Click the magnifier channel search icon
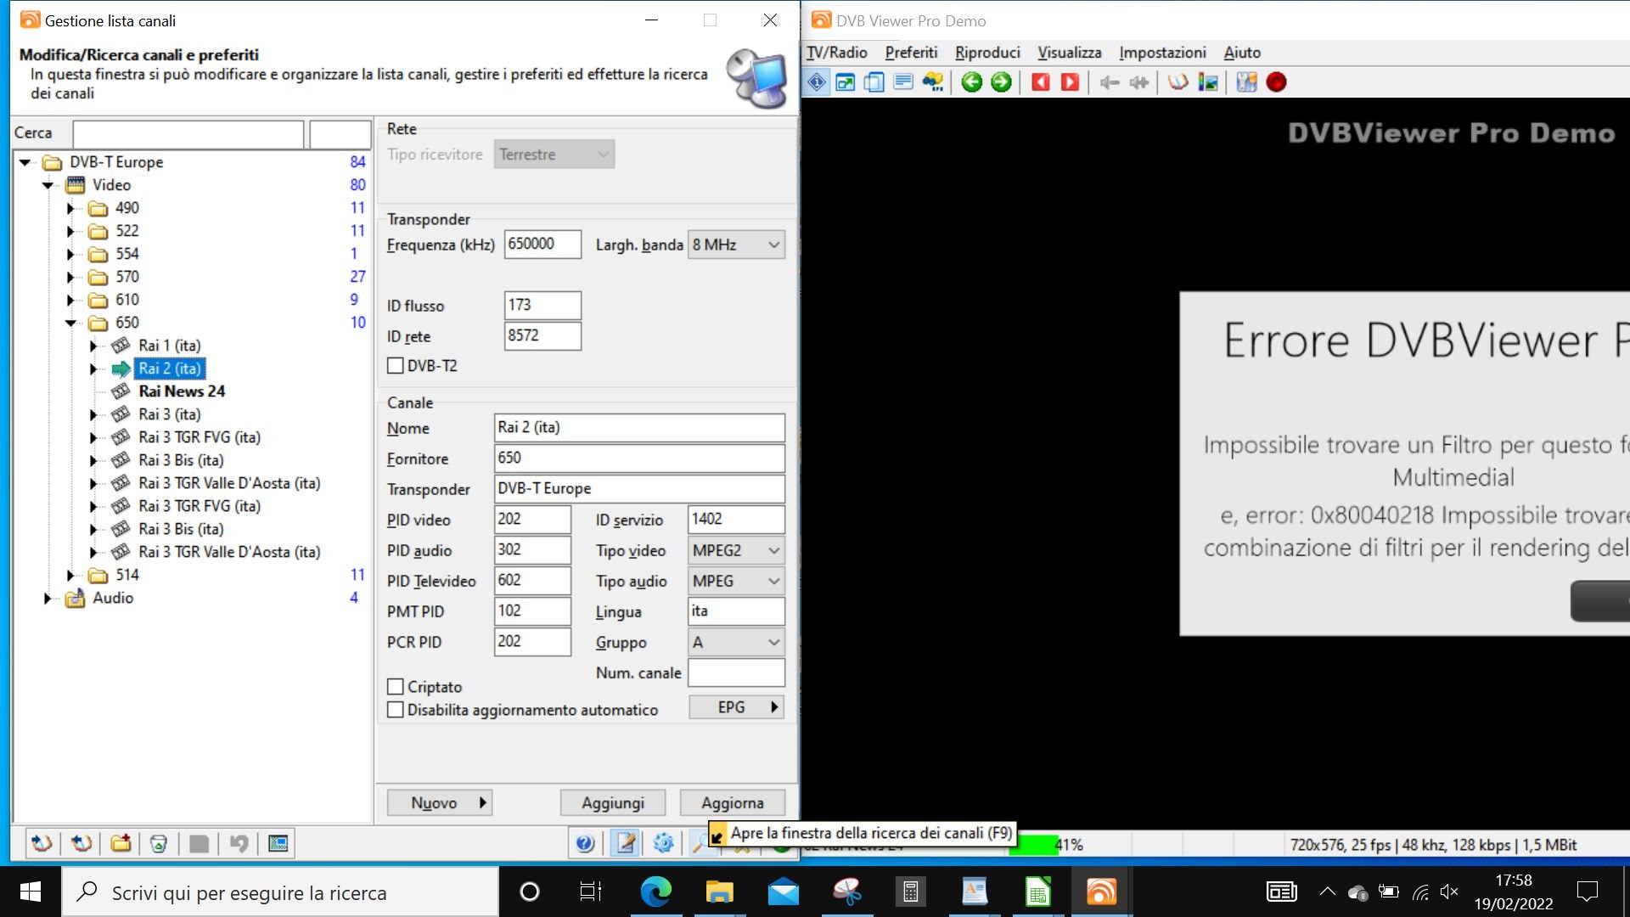1630x917 pixels. click(x=699, y=843)
